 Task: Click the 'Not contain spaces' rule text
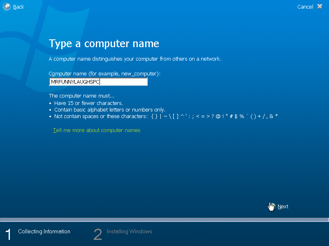tap(166, 116)
